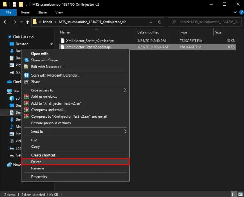The height and width of the screenshot is (197, 244).
Task: Click Mods in the address breadcrumb
Action: [48, 22]
